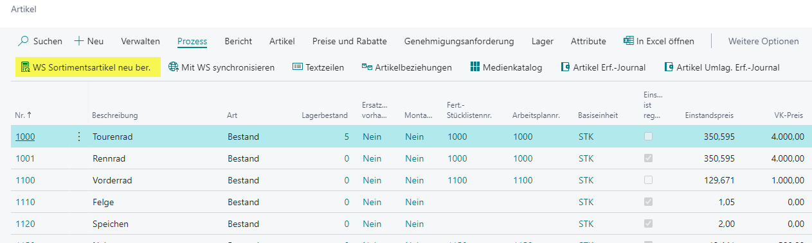
Task: Open the Bericht menu
Action: pos(238,41)
